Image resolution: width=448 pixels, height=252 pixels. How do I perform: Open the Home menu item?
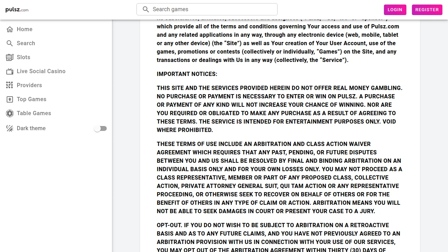click(56, 29)
